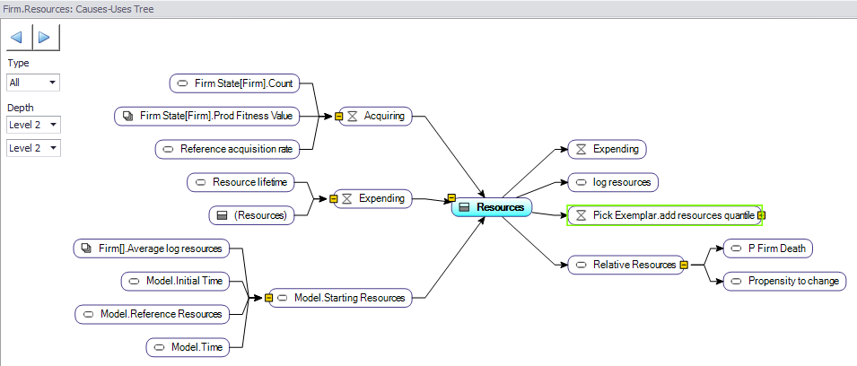Select the central Resources stock node
The height and width of the screenshot is (366, 857).
click(492, 207)
